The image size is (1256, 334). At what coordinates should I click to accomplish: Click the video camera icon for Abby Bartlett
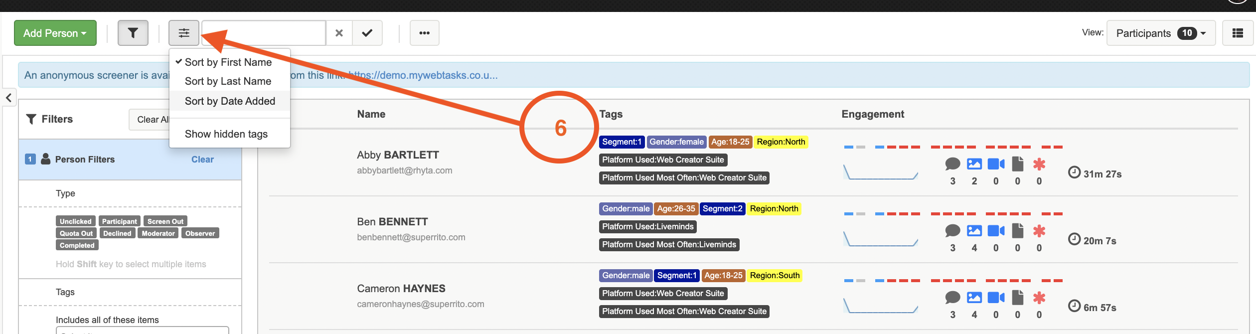pos(995,164)
